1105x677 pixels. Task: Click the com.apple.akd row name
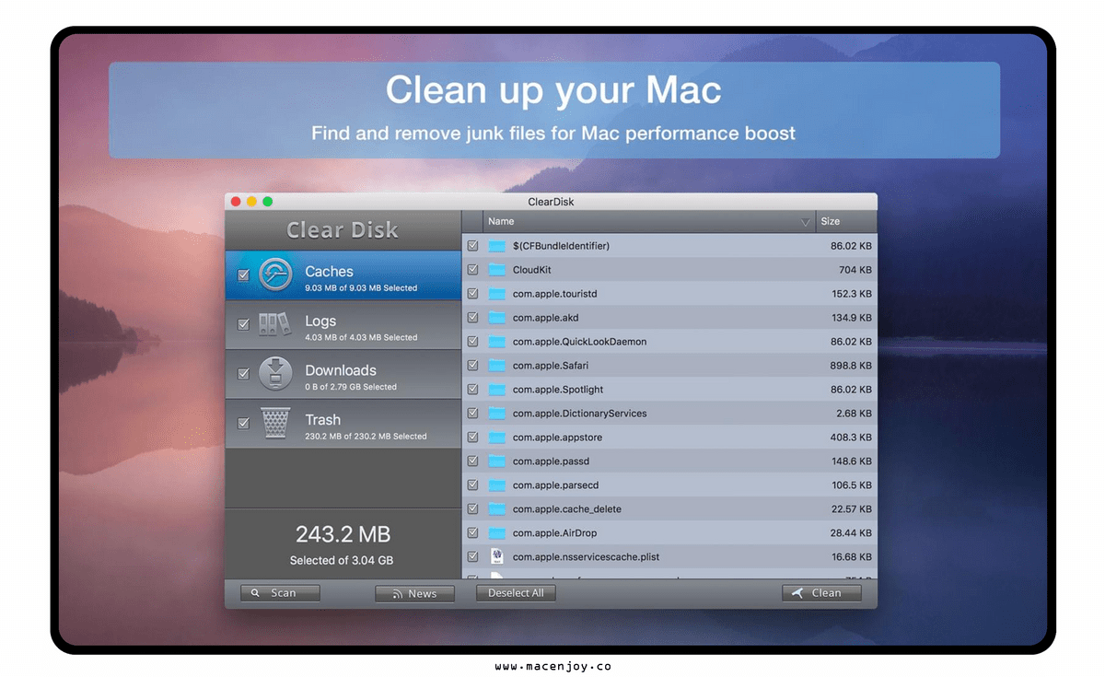(x=546, y=318)
